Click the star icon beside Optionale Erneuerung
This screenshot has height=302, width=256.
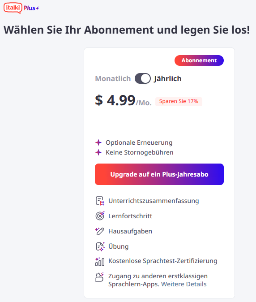click(98, 142)
